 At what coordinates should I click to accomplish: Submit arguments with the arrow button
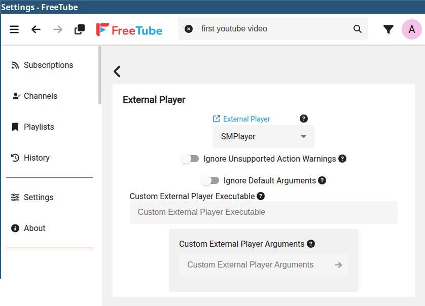click(338, 265)
